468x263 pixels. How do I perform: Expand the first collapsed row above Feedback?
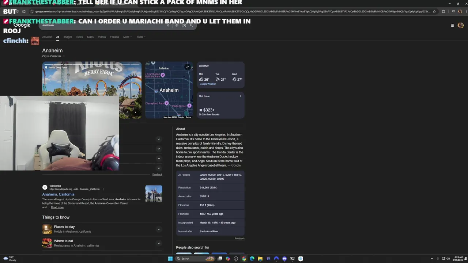tap(159, 139)
